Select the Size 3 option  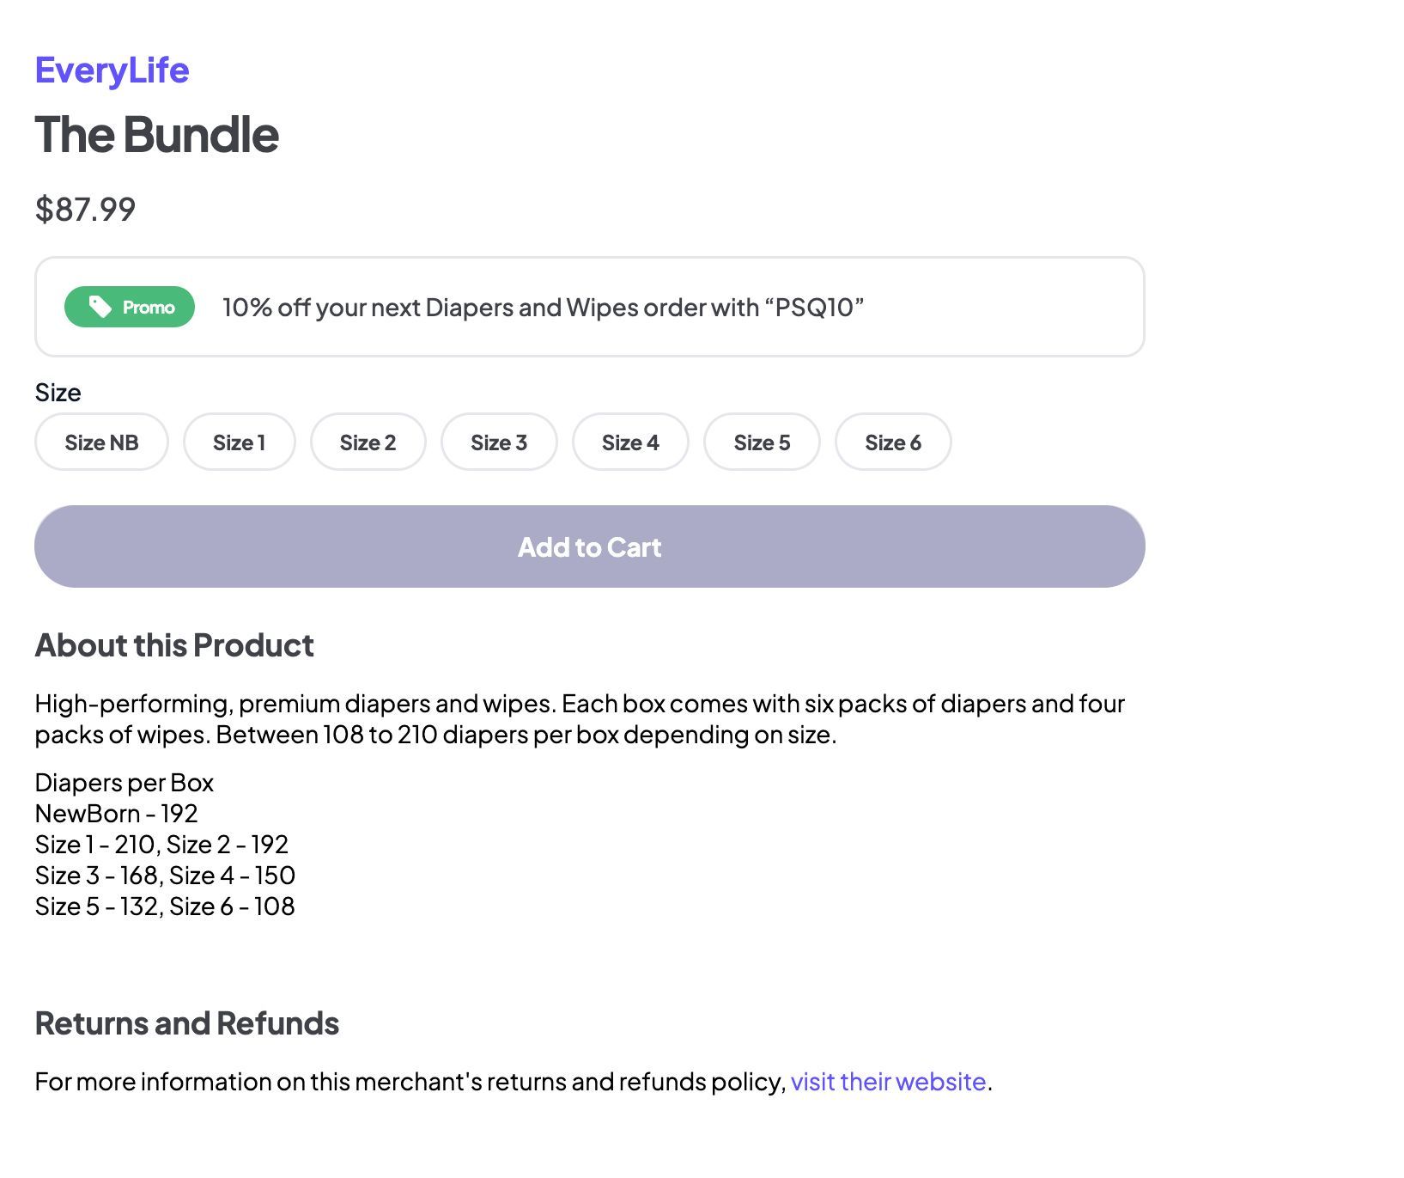(x=499, y=442)
